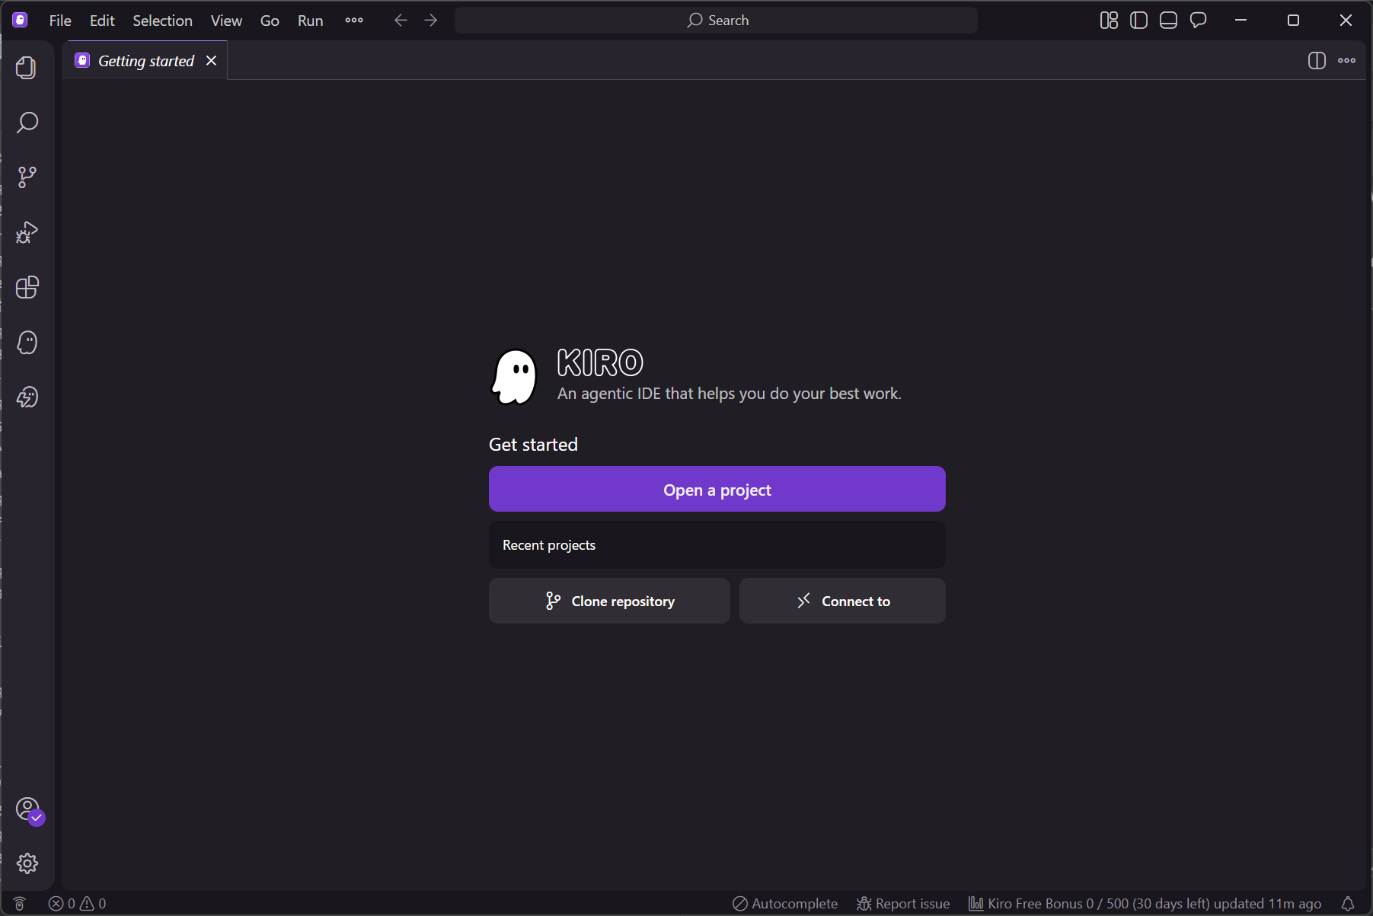1373x916 pixels.
Task: Open the Run menu
Action: pos(310,21)
